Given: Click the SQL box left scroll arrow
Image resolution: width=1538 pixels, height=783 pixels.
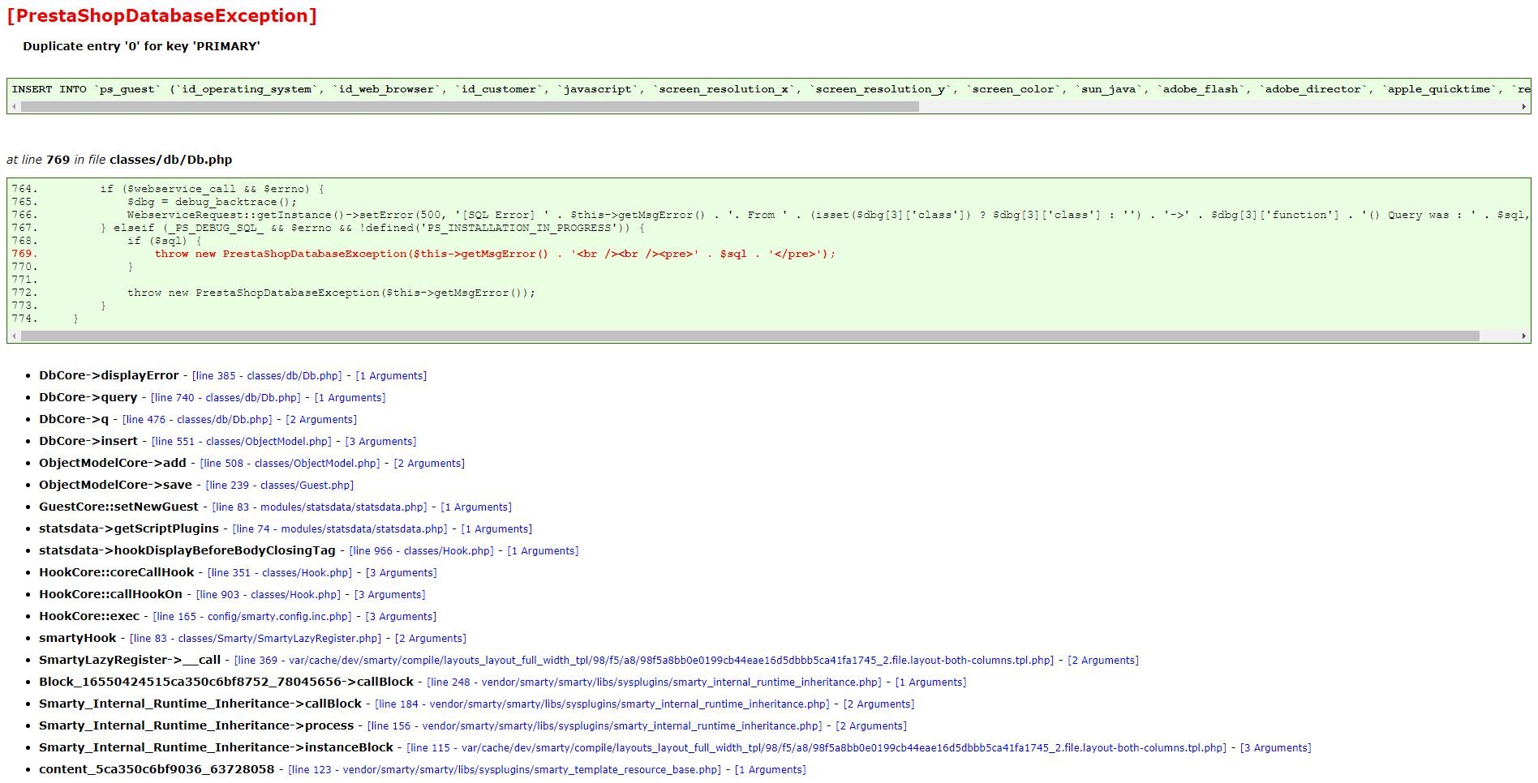Looking at the screenshot, I should pyautogui.click(x=14, y=106).
